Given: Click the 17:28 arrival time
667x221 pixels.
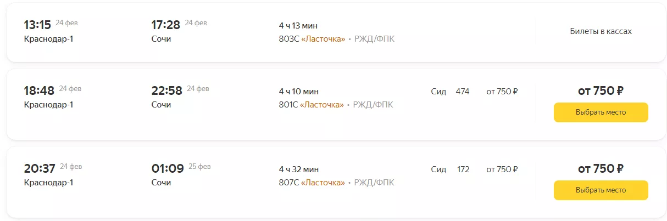Looking at the screenshot, I should click(x=165, y=25).
